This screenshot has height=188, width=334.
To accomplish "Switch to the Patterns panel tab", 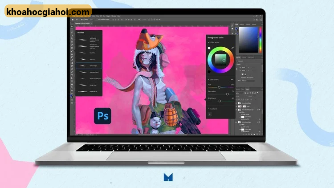I will point(254,25).
